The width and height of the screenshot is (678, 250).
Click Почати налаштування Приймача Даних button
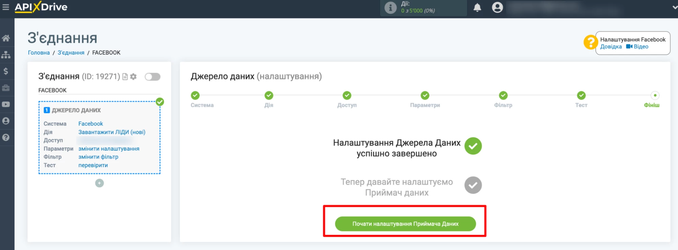(x=405, y=224)
